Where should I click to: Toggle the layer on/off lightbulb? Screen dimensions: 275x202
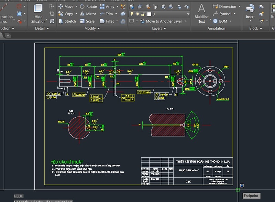[x=132, y=13]
